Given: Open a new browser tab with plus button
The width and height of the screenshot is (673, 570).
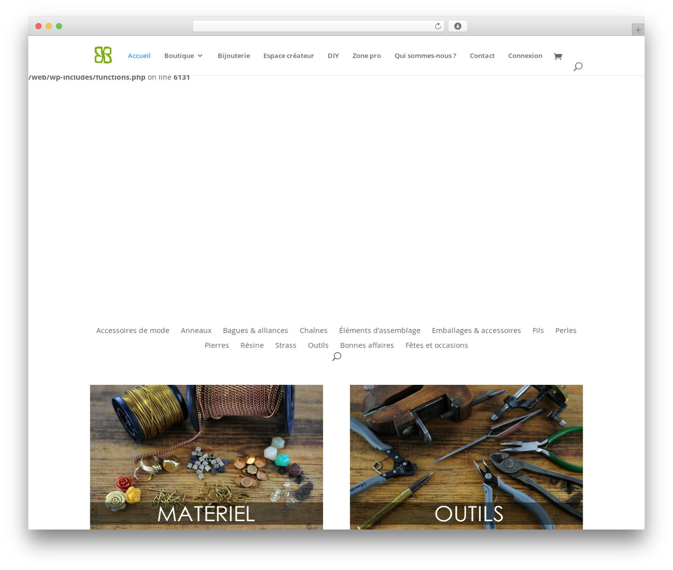Looking at the screenshot, I should point(638,30).
